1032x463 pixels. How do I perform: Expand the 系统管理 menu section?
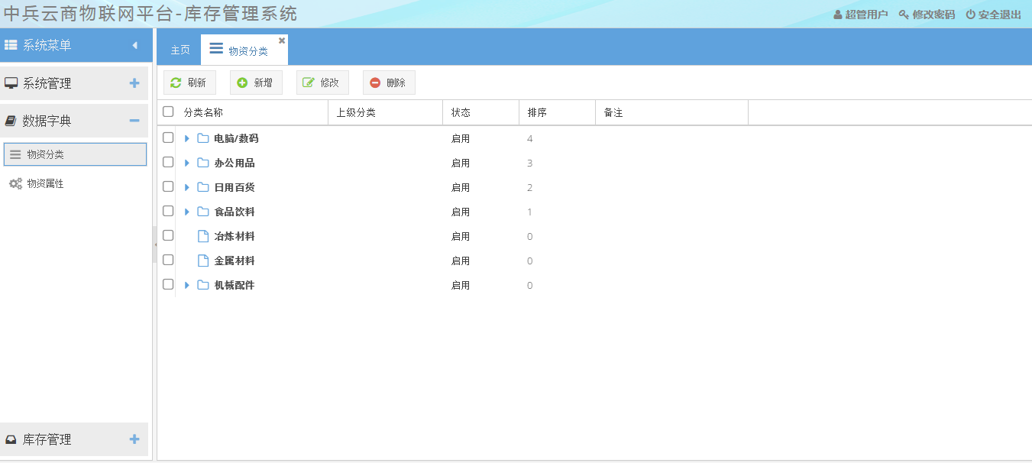pos(134,83)
